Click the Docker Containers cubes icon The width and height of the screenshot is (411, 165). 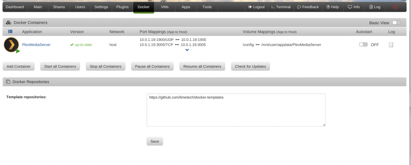pyautogui.click(x=8, y=23)
